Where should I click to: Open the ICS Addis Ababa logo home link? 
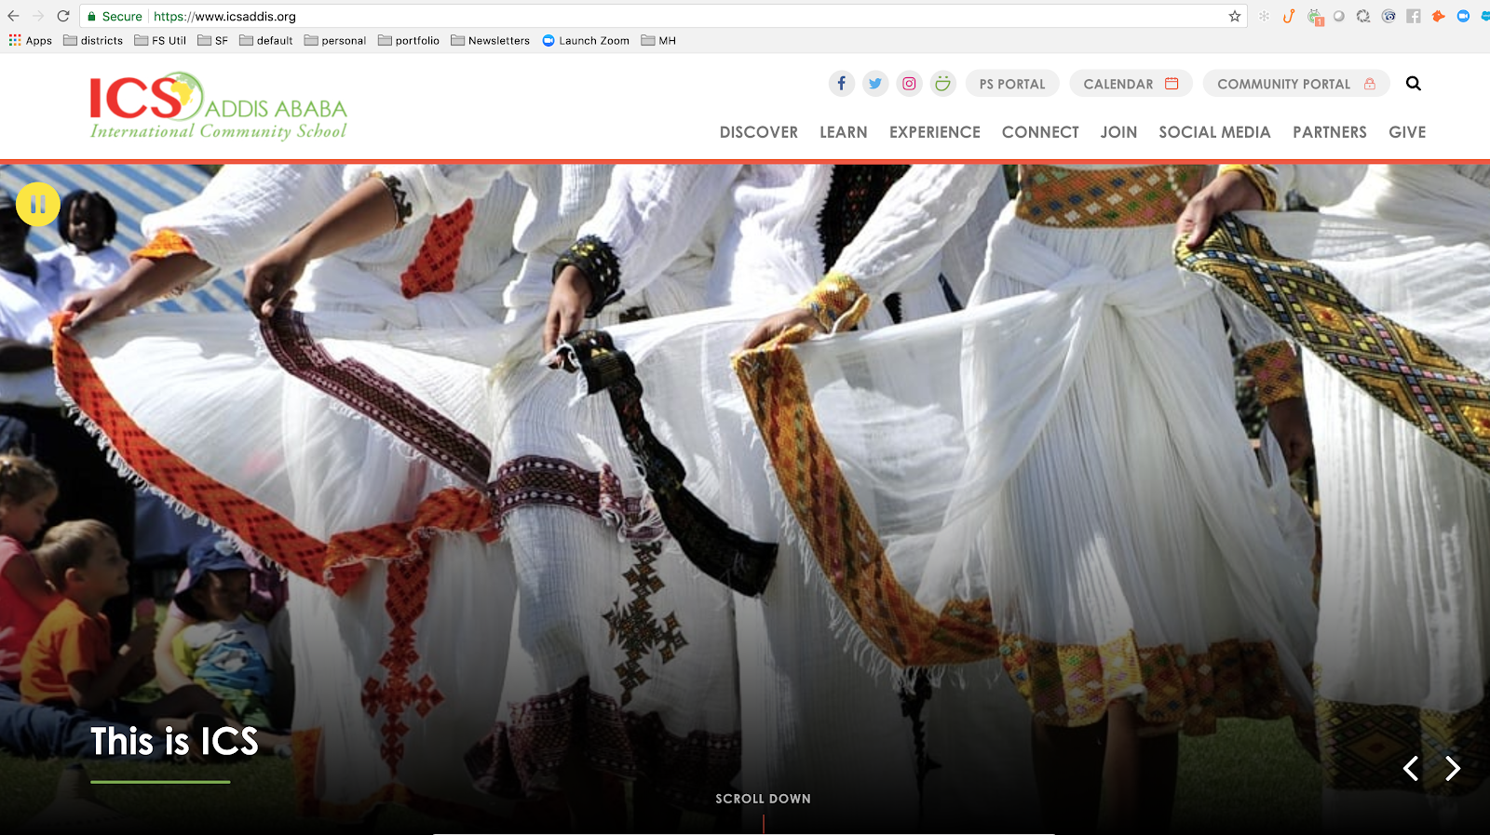point(218,106)
